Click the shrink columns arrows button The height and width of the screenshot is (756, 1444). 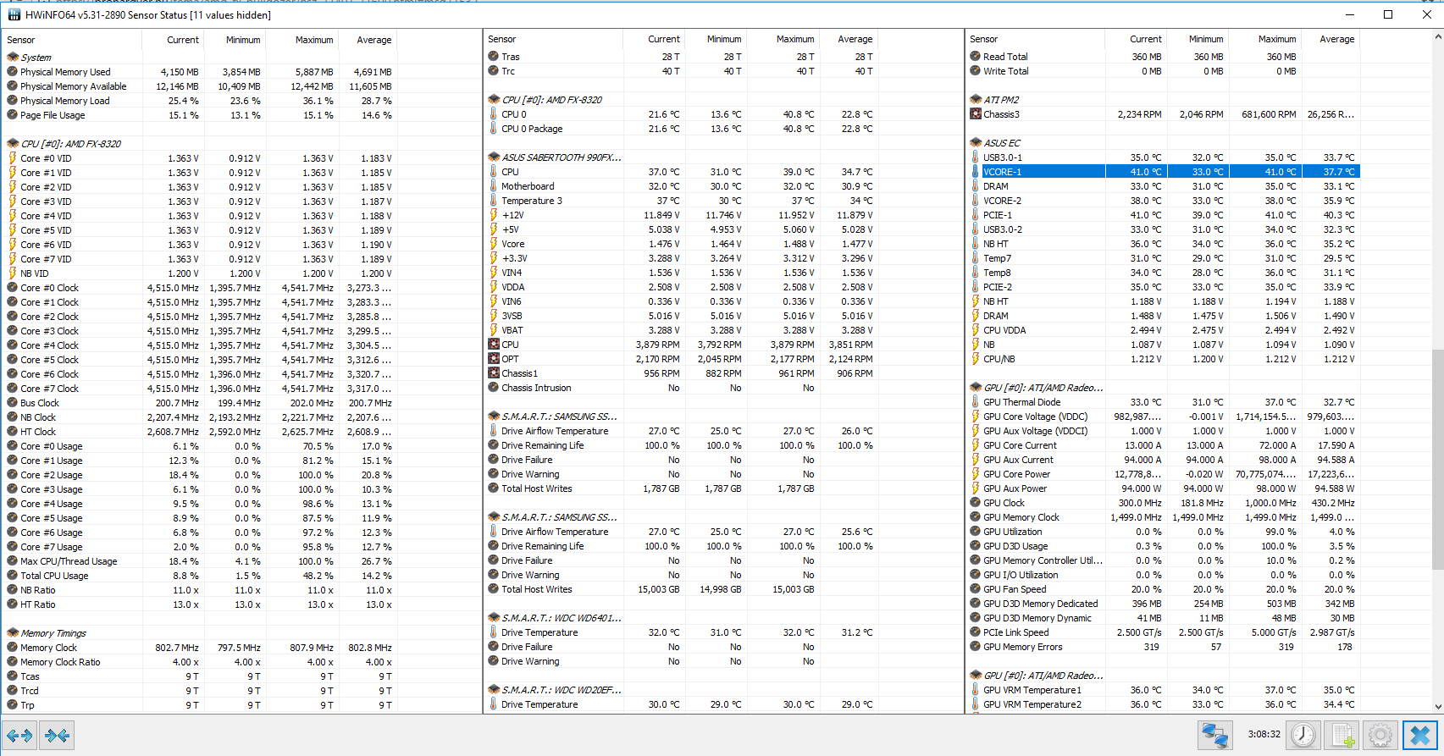click(57, 735)
